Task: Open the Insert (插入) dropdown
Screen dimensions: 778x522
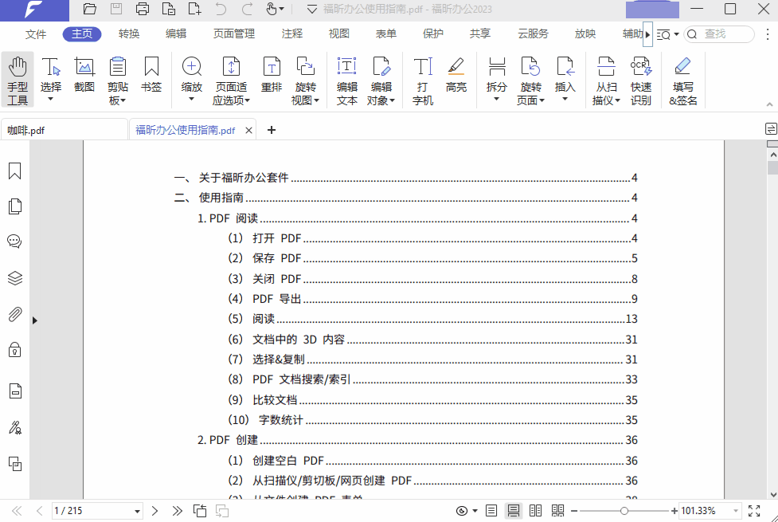Action: pyautogui.click(x=565, y=80)
